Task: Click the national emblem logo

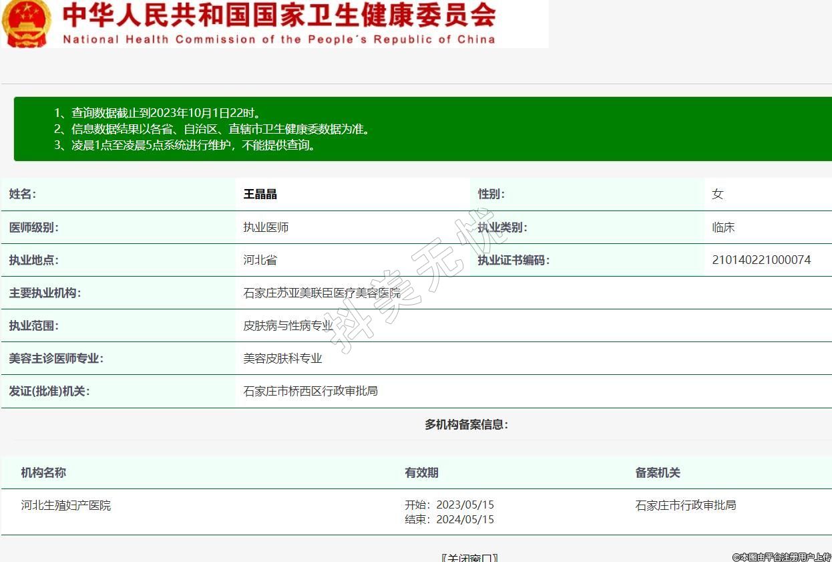Action: coord(27,23)
